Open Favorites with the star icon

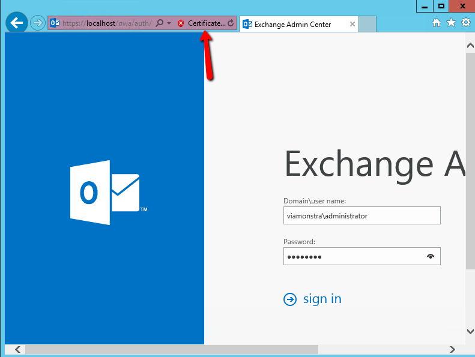pos(450,23)
